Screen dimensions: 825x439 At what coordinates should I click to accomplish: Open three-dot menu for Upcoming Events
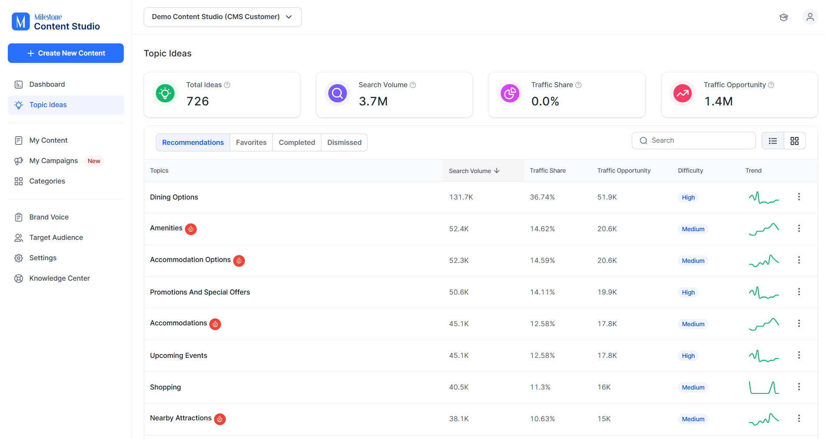pyautogui.click(x=799, y=355)
